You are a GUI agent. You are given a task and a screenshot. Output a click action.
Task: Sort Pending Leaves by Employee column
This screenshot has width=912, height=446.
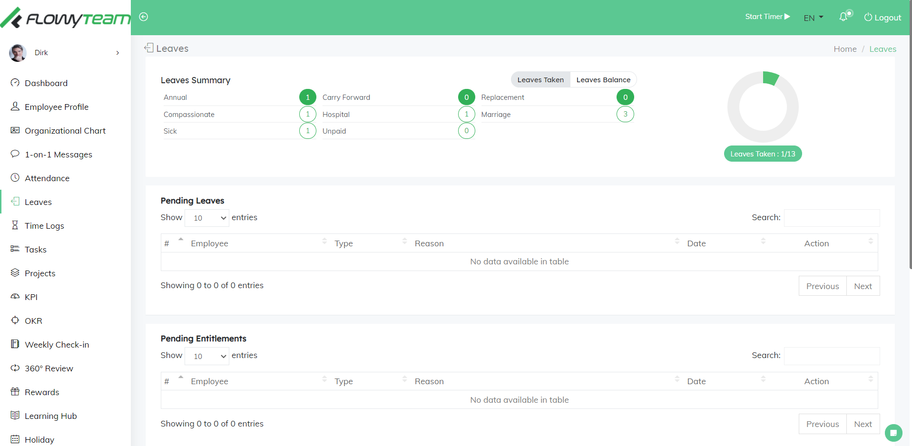(209, 243)
